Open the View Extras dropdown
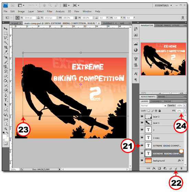The width and height of the screenshot is (189, 192). (21, 5)
